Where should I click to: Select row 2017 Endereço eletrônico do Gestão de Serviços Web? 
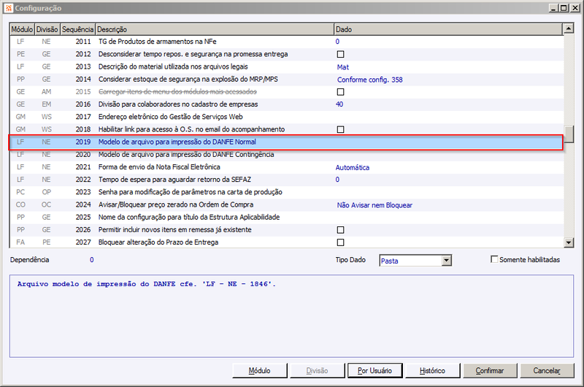tap(286, 117)
